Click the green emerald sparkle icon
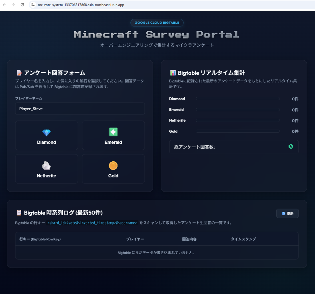Screen dimensions: 315x294 click(x=113, y=132)
